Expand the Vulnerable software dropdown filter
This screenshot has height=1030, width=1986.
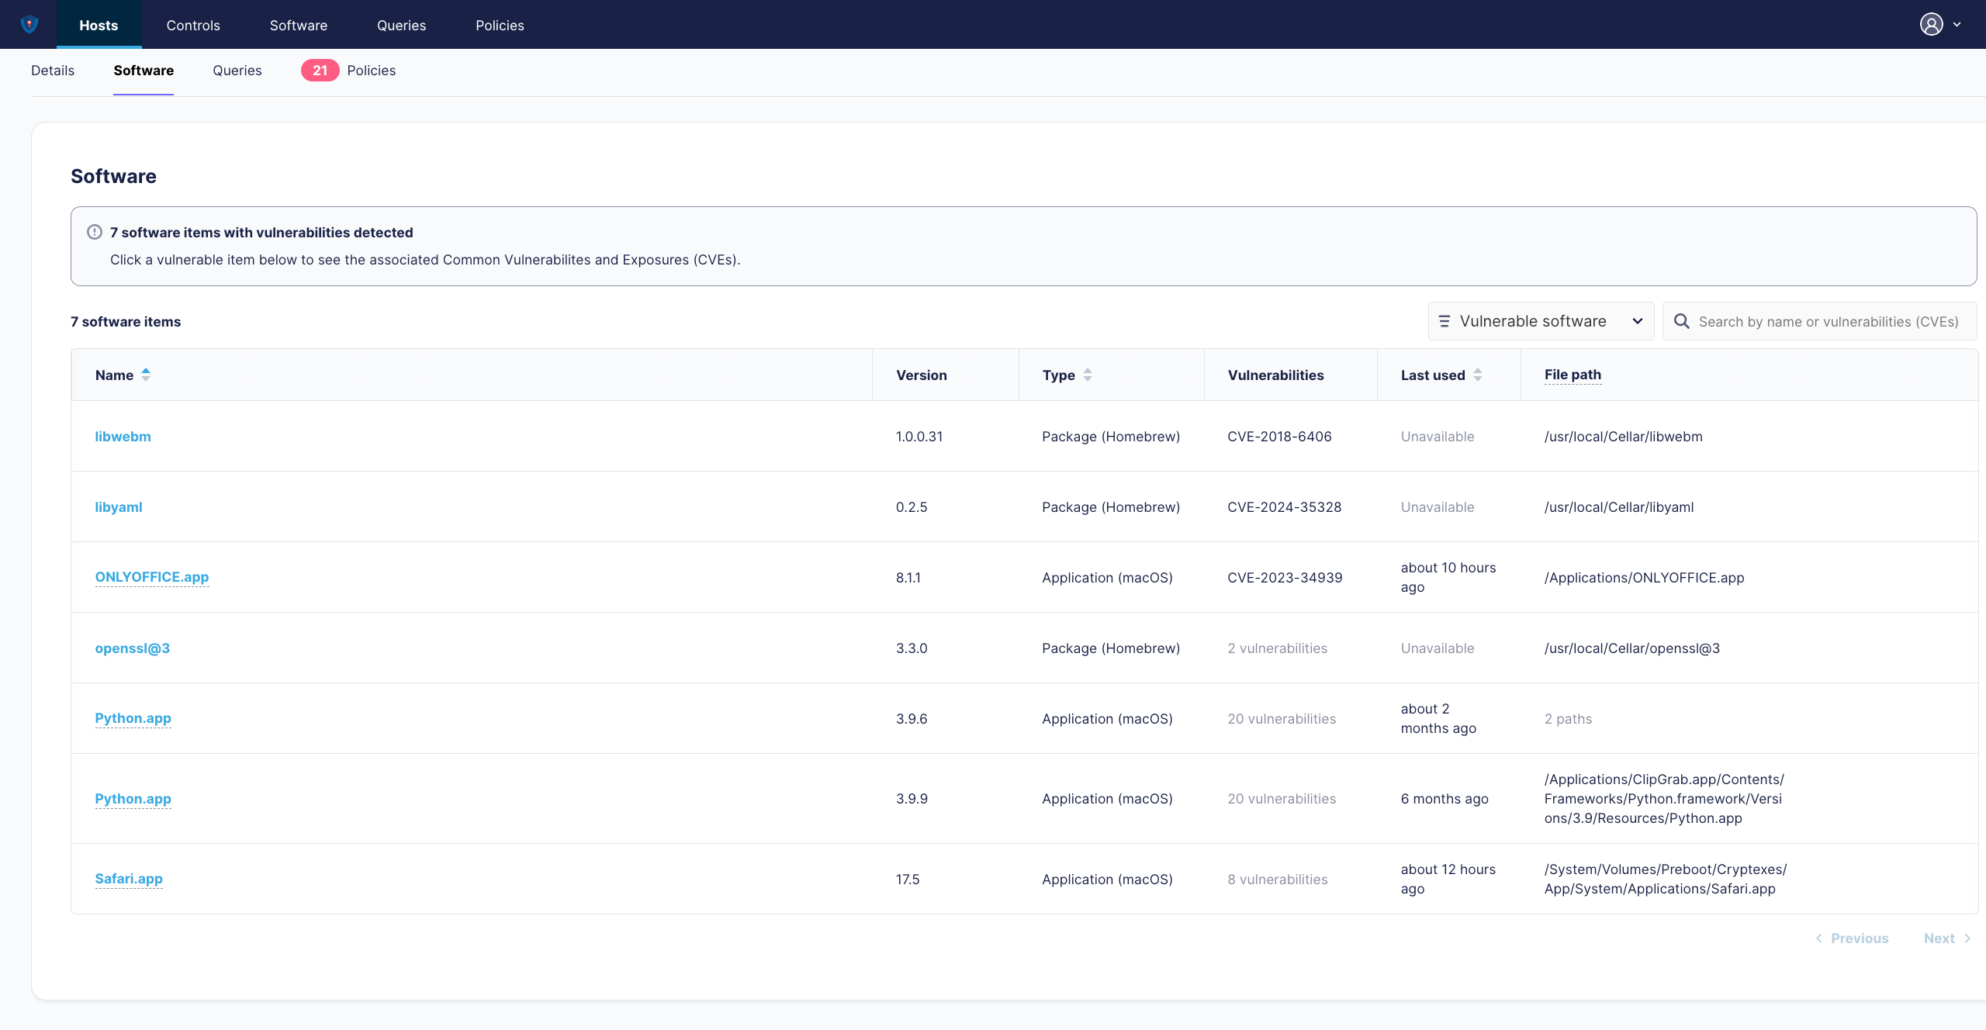[x=1541, y=320]
